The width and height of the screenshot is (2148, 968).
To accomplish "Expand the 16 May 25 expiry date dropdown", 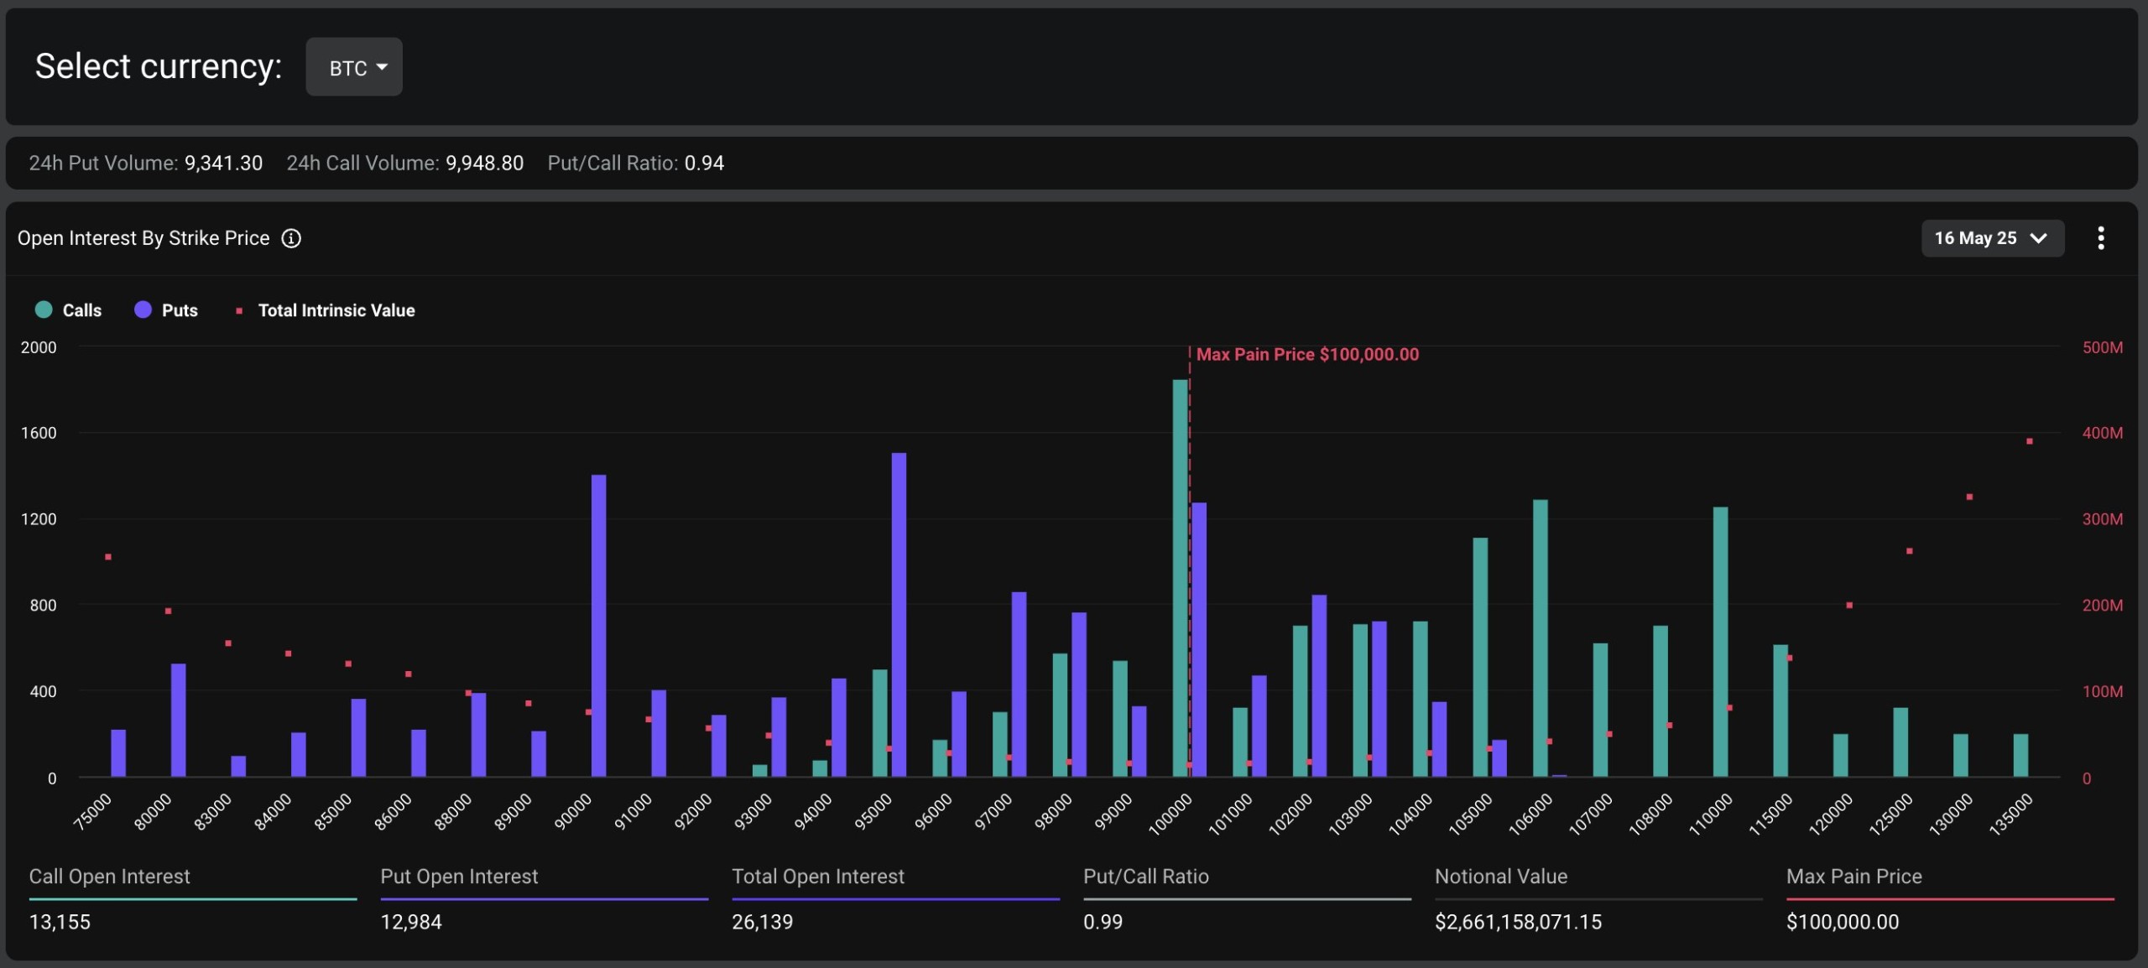I will tap(1992, 238).
